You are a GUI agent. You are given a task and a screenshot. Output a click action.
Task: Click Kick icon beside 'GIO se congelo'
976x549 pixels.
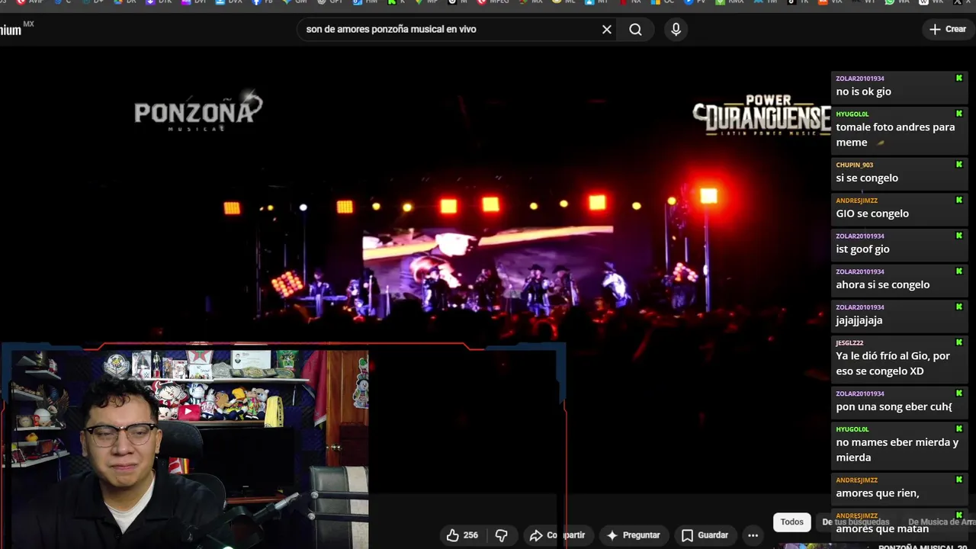(x=959, y=200)
